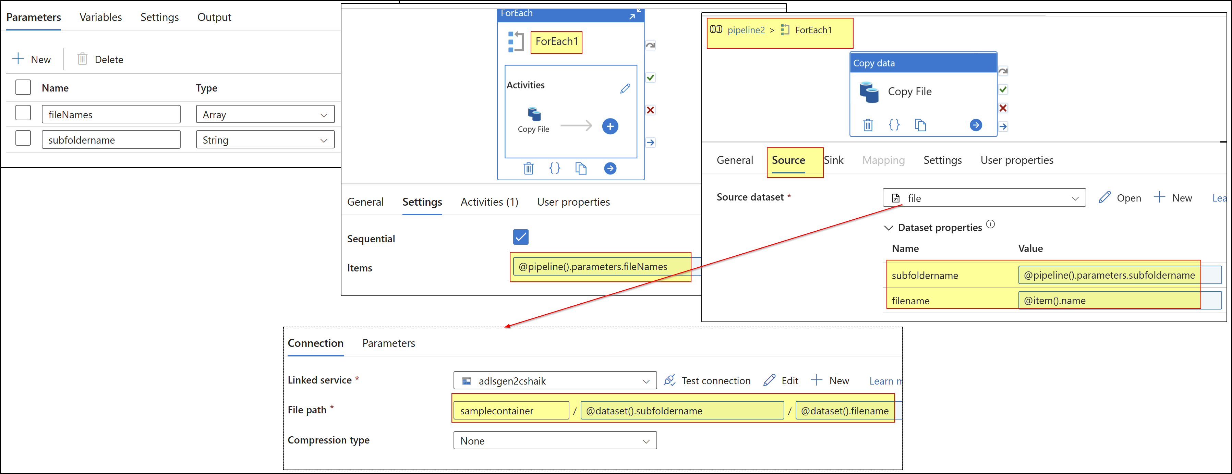Viewport: 1232px width, 474px height.
Task: Click the pencil edit icon in ForEach Activities
Action: click(x=625, y=88)
